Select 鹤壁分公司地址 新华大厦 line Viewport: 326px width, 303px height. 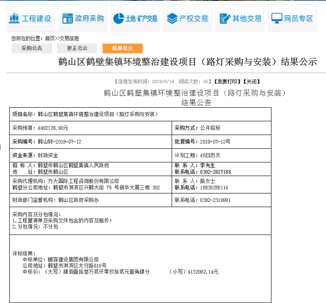(x=86, y=187)
